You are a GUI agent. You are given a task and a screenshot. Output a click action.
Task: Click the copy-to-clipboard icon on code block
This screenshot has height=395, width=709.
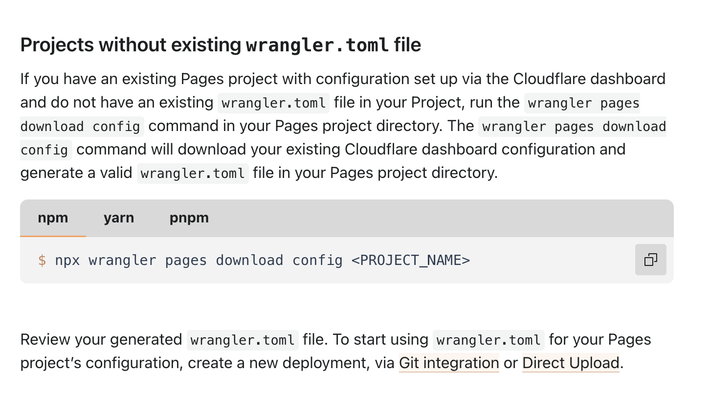650,260
